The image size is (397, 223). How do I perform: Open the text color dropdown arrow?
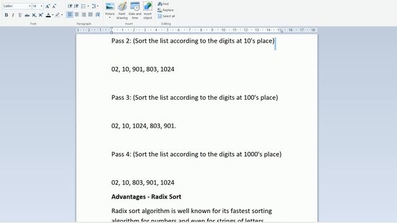pyautogui.click(x=53, y=15)
